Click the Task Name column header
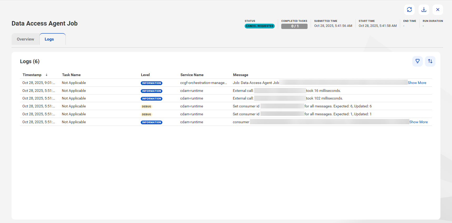This screenshot has height=223, width=452. pos(71,75)
